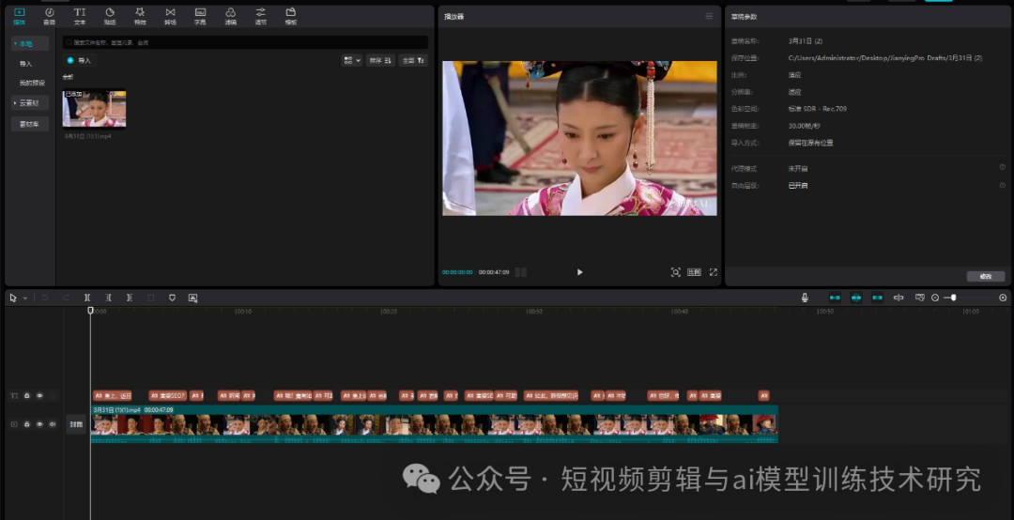Lock the main video track

[x=27, y=424]
